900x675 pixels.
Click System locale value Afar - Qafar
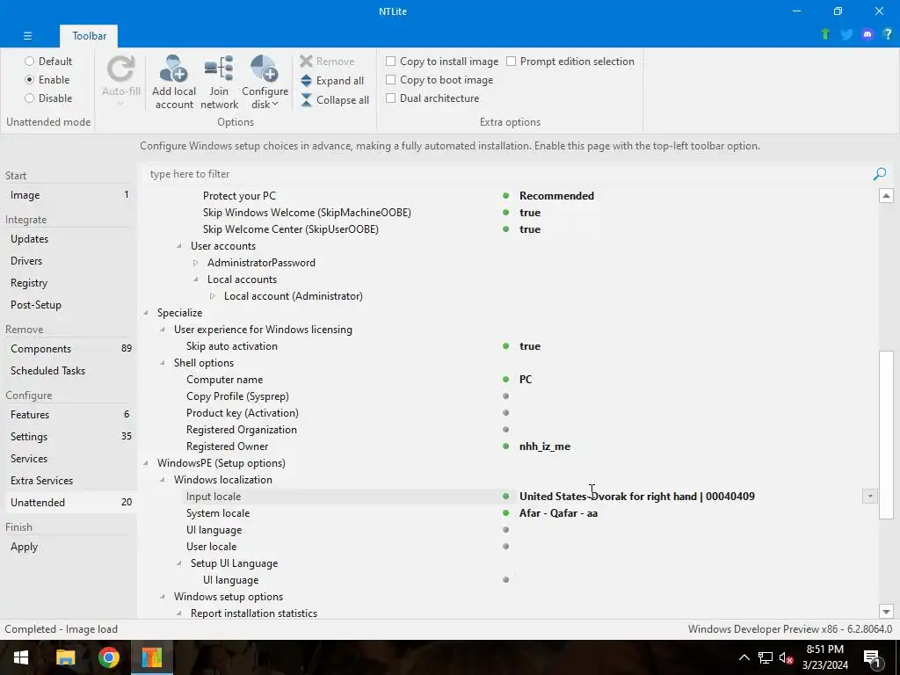point(558,513)
